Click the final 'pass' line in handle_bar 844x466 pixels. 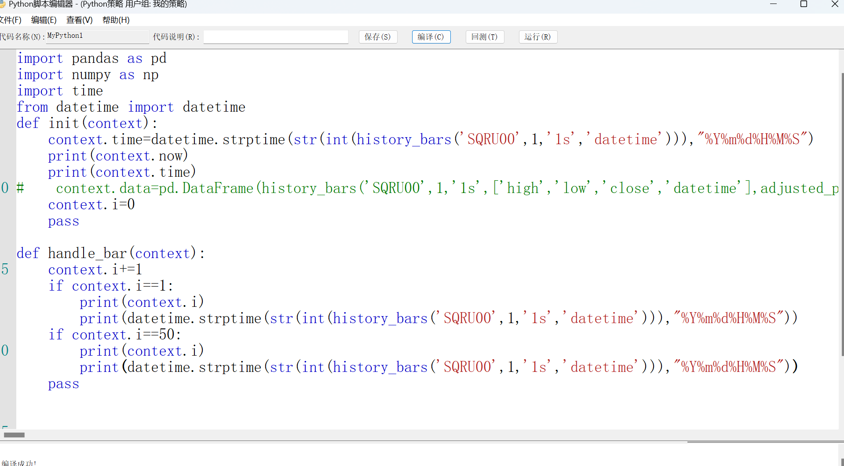64,384
